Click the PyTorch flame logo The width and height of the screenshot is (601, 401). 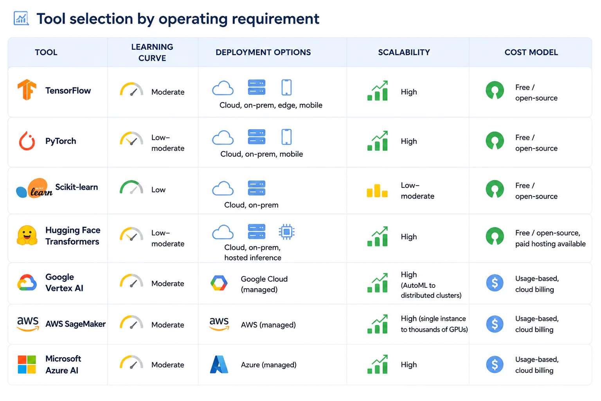[27, 141]
